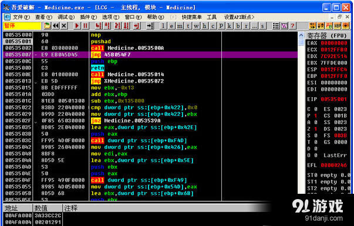This screenshot has height=226, width=354.
Task: Show the Call stack with the k button
Action: pyautogui.click(x=229, y=26)
